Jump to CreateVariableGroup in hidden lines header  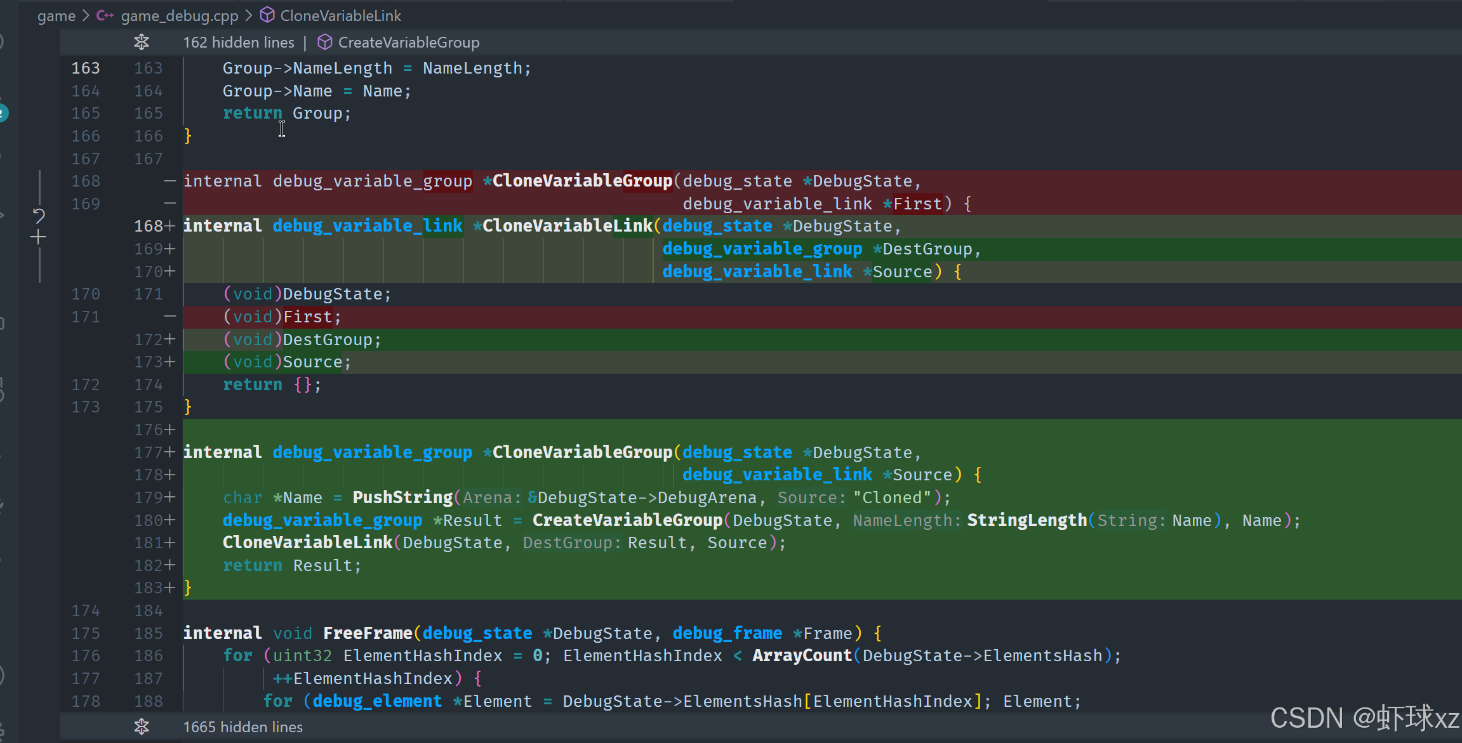(x=408, y=43)
